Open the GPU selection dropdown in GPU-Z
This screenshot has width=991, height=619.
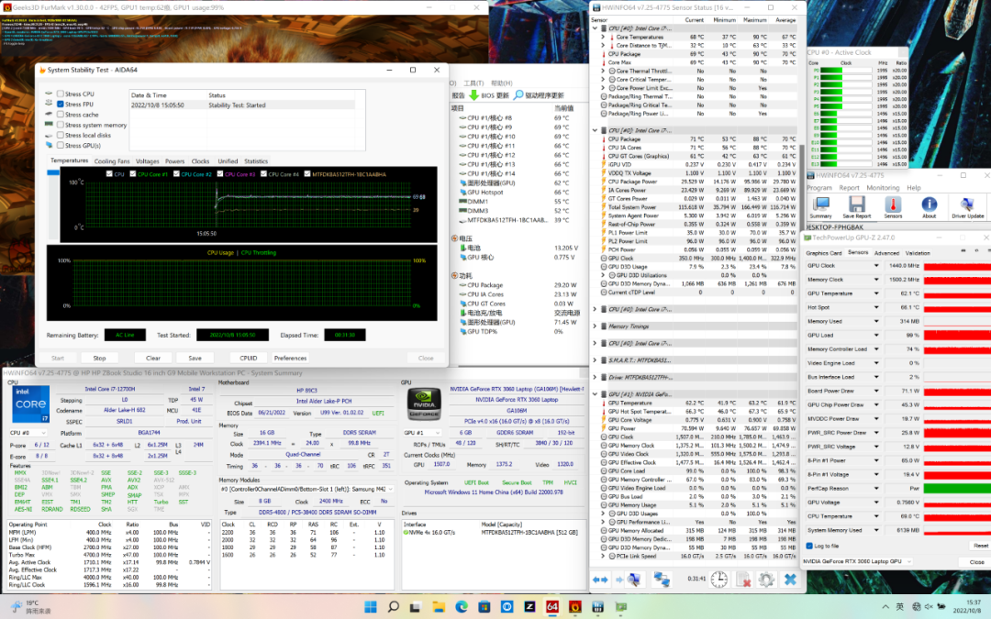tap(858, 561)
